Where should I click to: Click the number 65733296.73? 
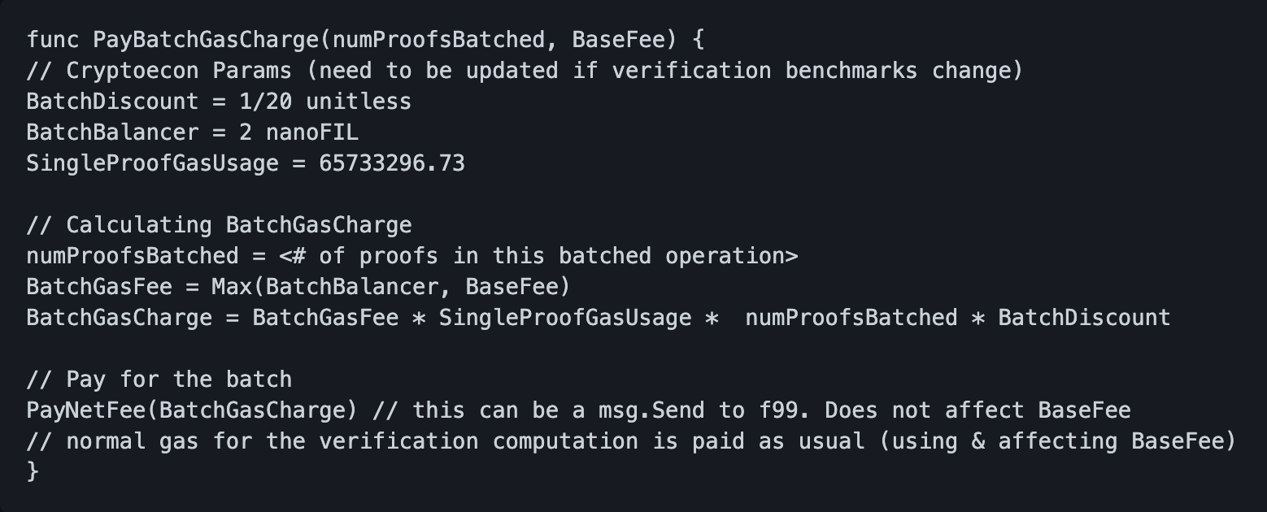[392, 163]
